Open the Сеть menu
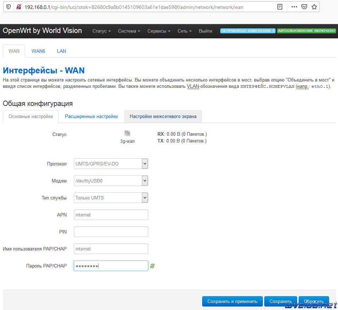Viewport: 338px width, 310px height. coord(184,31)
